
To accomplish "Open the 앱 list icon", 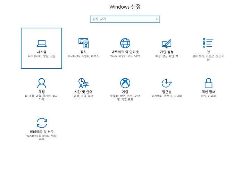I will point(208,43).
